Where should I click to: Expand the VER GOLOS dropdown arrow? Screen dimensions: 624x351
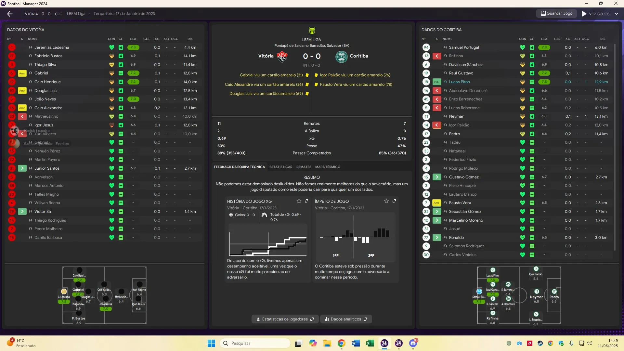(x=617, y=14)
